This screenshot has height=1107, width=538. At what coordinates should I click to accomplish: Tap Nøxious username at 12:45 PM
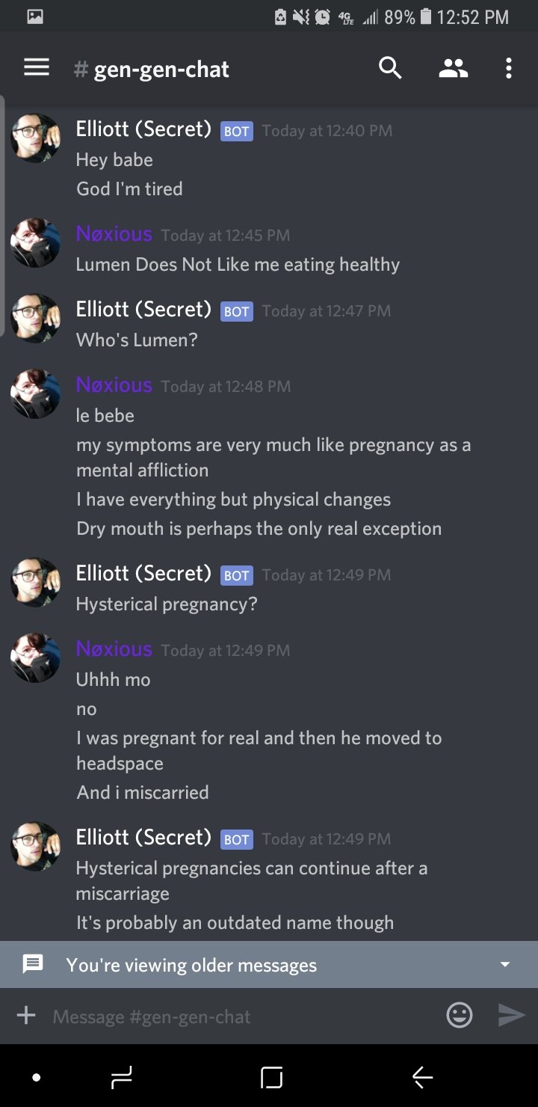click(x=114, y=234)
